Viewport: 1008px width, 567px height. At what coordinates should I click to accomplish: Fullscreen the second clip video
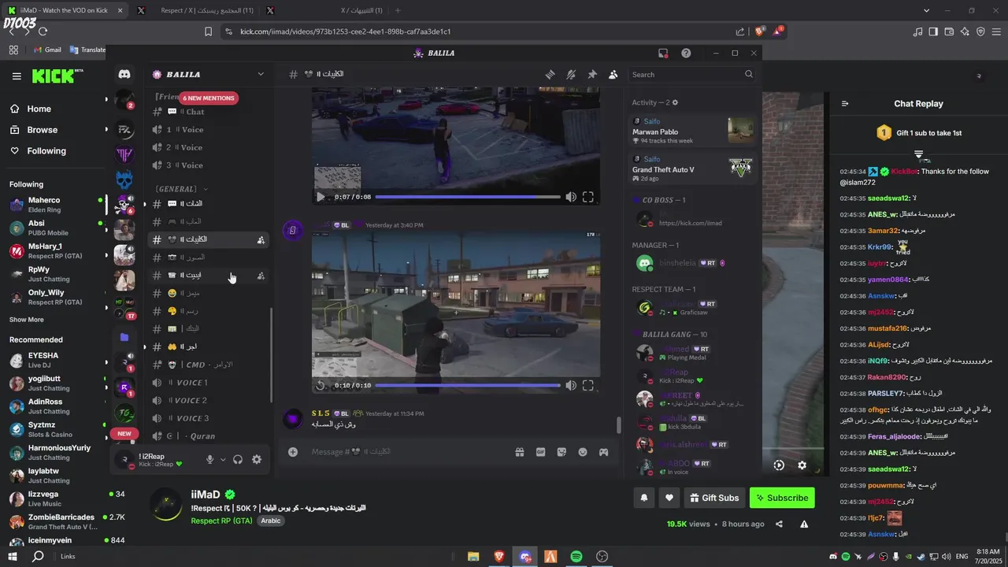tap(588, 385)
